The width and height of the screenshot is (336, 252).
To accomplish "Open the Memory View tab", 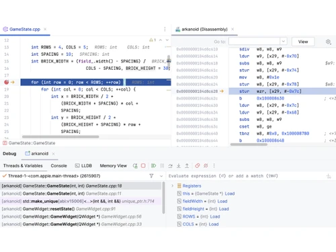I will 114,166.
